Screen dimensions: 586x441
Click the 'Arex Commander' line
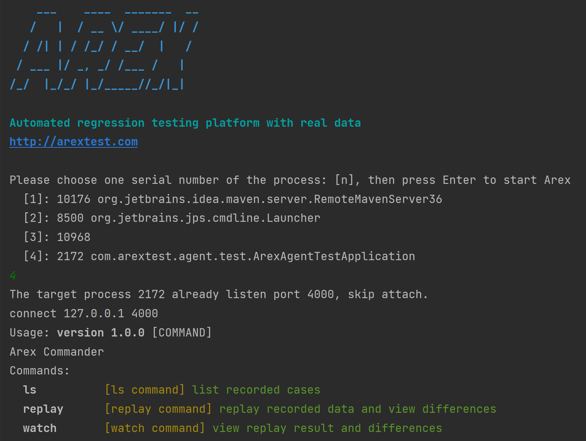pos(57,352)
